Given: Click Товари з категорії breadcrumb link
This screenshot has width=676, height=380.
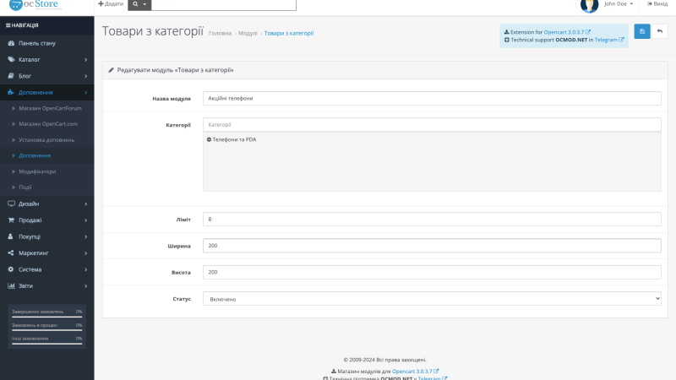Looking at the screenshot, I should tap(289, 33).
